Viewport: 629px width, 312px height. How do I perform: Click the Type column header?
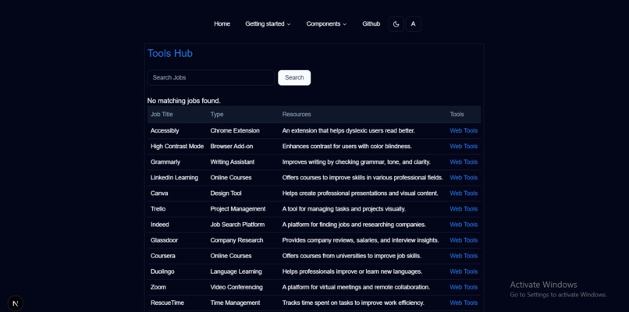(217, 115)
